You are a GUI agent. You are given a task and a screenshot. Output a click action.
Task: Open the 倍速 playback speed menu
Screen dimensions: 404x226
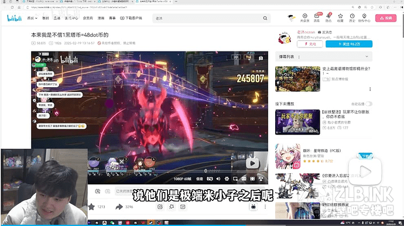coord(200,179)
